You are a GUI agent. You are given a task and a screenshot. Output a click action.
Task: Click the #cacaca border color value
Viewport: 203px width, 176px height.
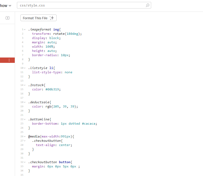tap(89, 124)
